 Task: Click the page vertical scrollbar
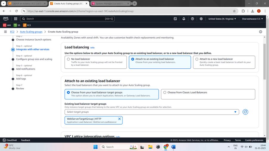pos(265,62)
